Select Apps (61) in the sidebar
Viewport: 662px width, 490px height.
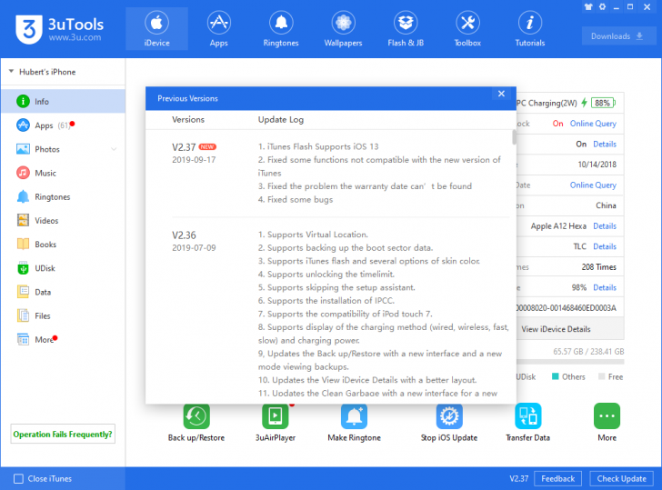pos(63,125)
